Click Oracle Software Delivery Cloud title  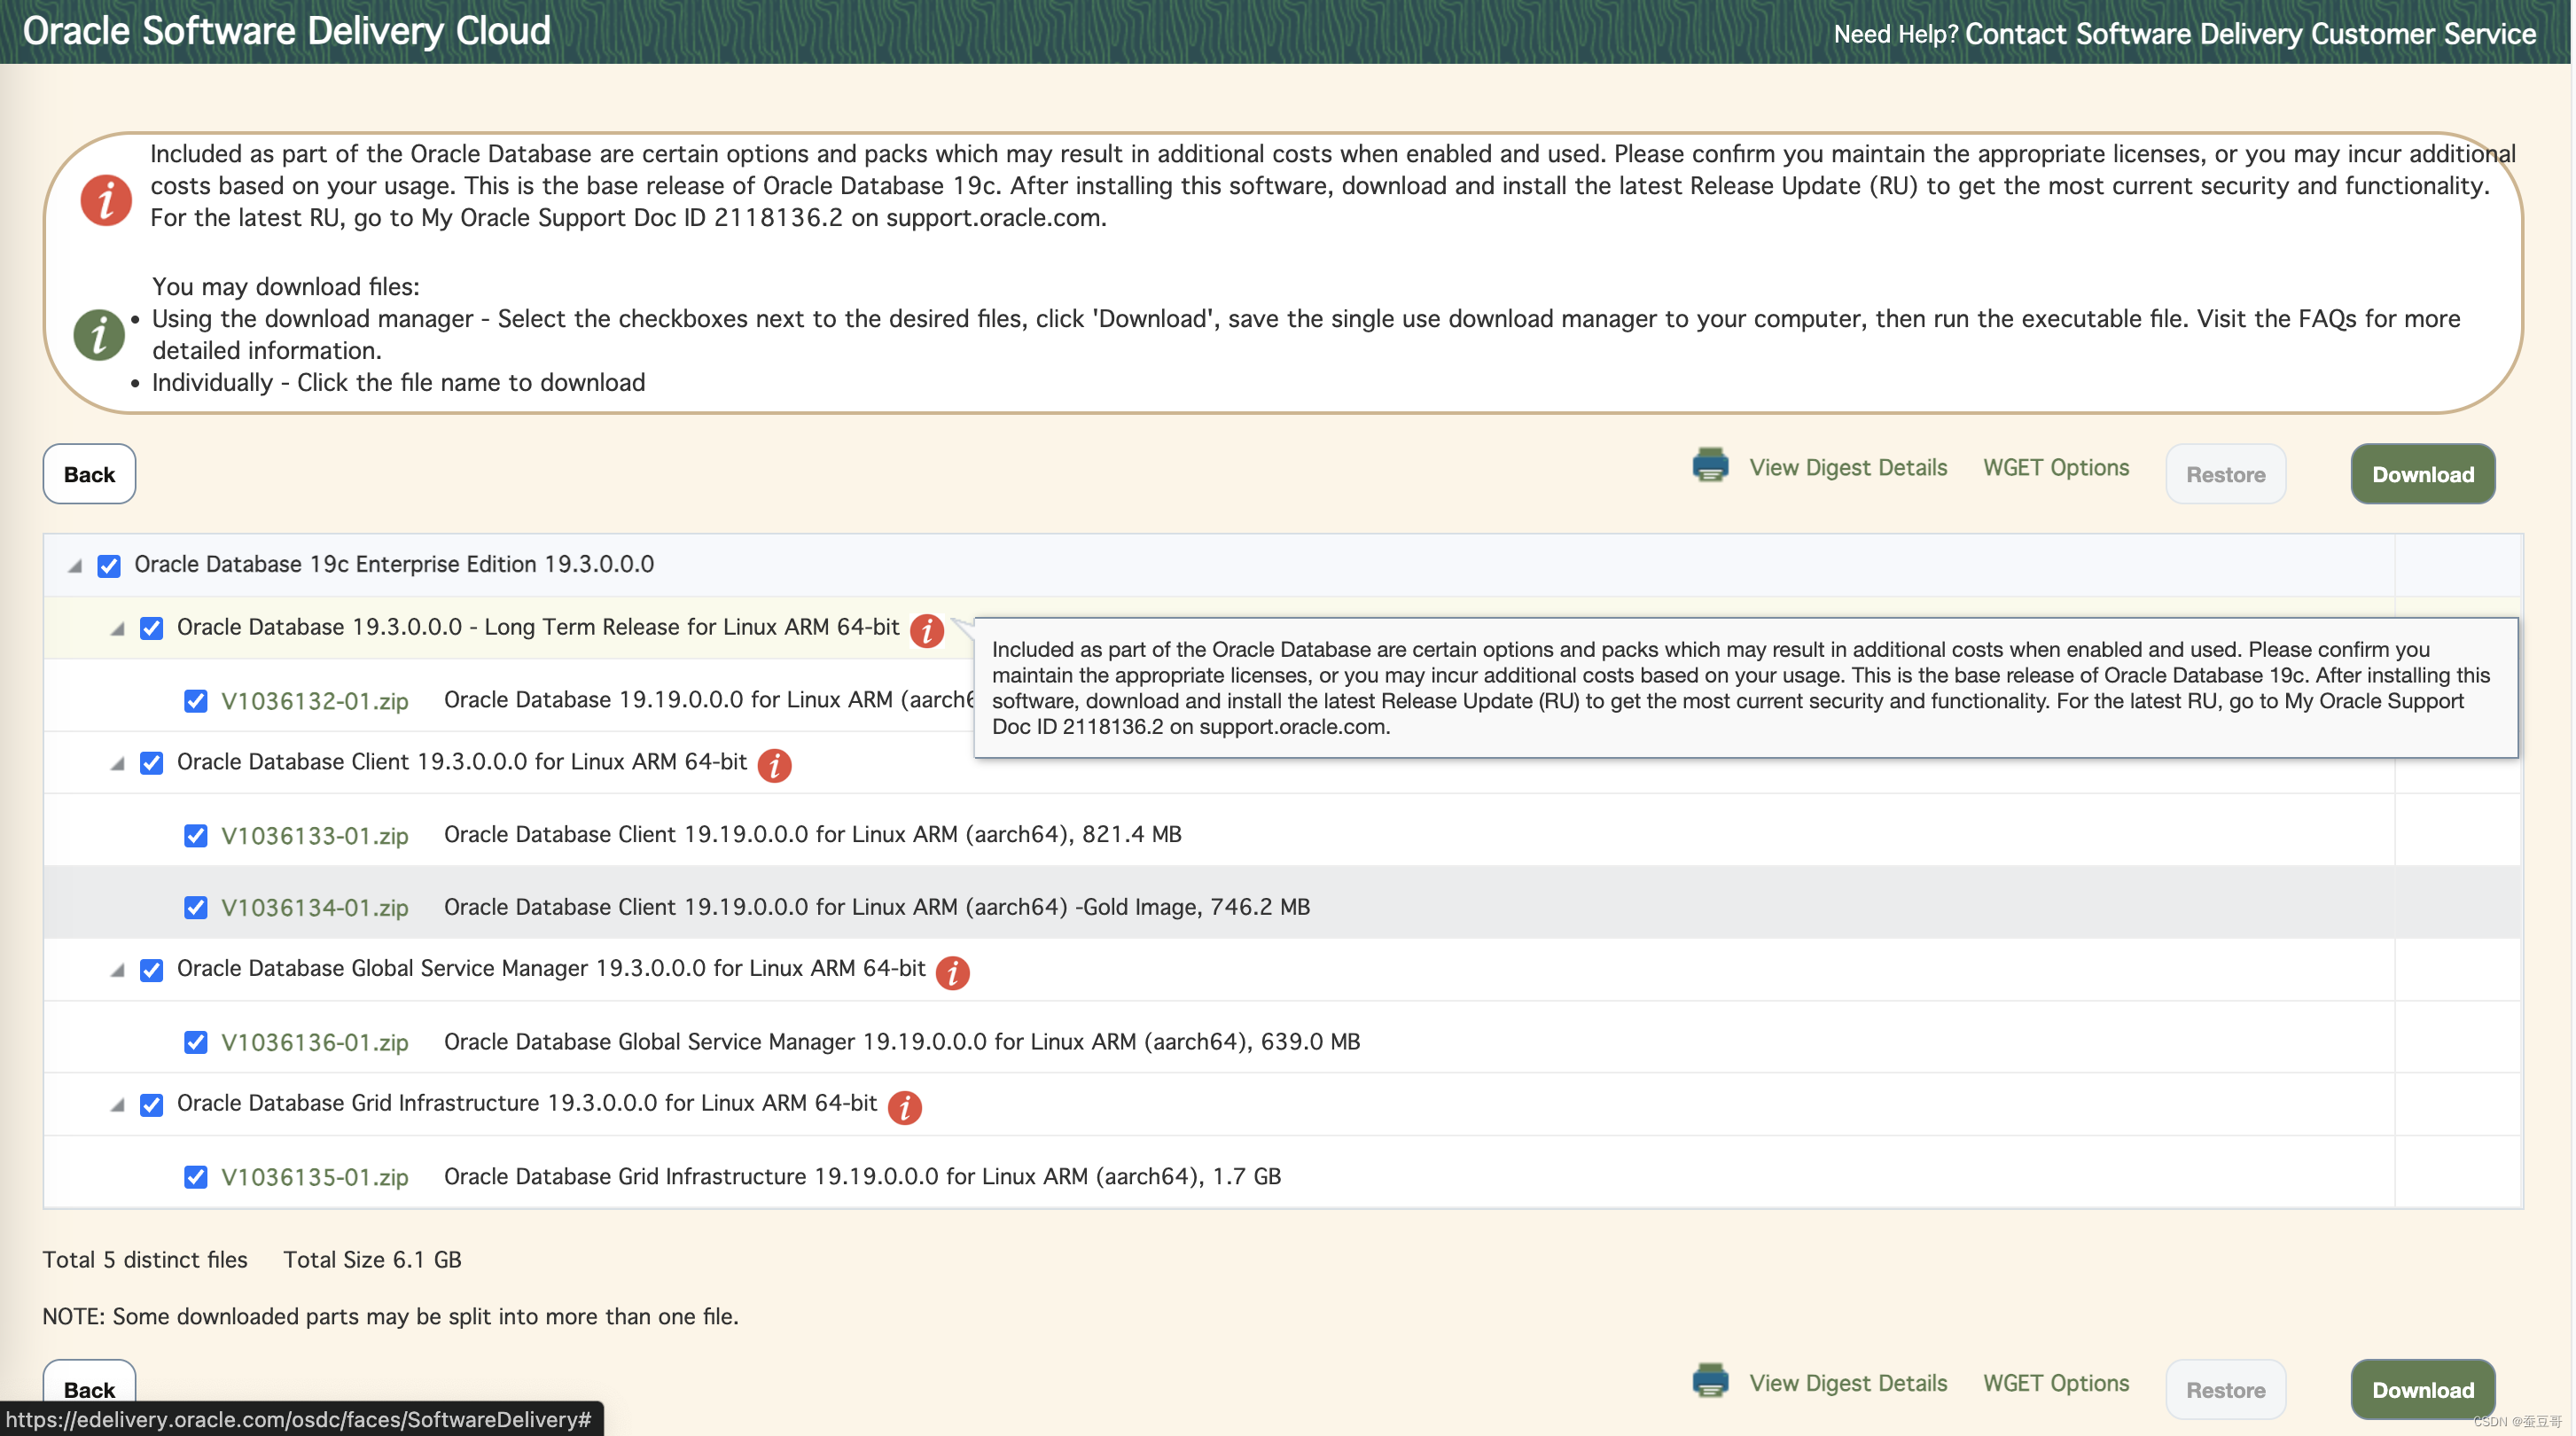(x=287, y=31)
